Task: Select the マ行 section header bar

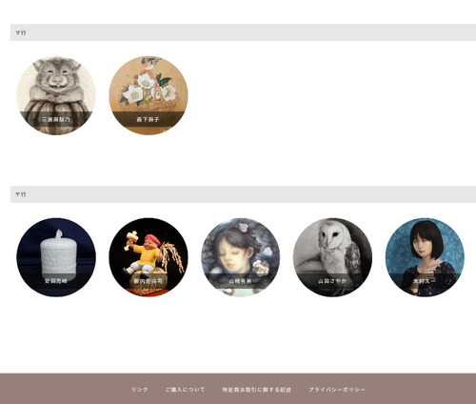Action: coord(243,32)
